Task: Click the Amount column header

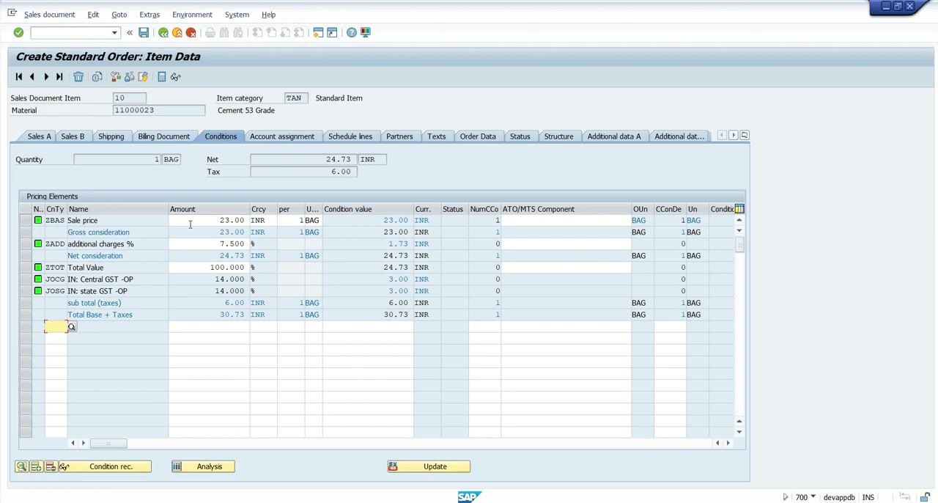Action: click(x=209, y=209)
